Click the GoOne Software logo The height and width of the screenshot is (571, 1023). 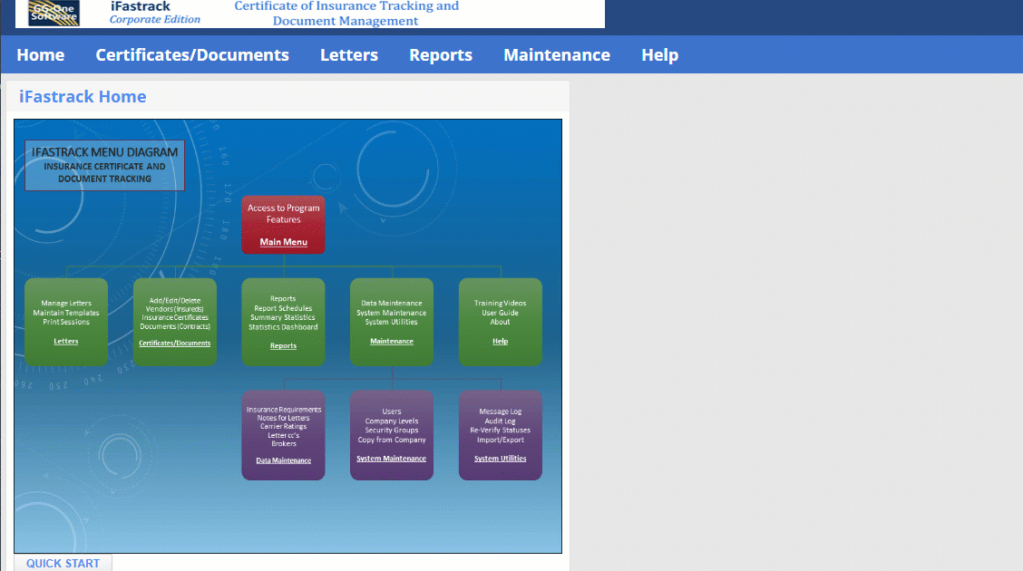point(54,13)
